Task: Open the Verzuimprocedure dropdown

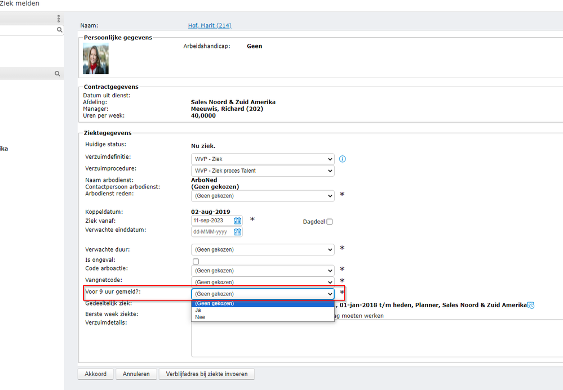Action: (263, 171)
